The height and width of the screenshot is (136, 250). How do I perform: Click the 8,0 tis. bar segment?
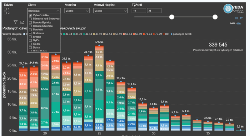(99, 90)
